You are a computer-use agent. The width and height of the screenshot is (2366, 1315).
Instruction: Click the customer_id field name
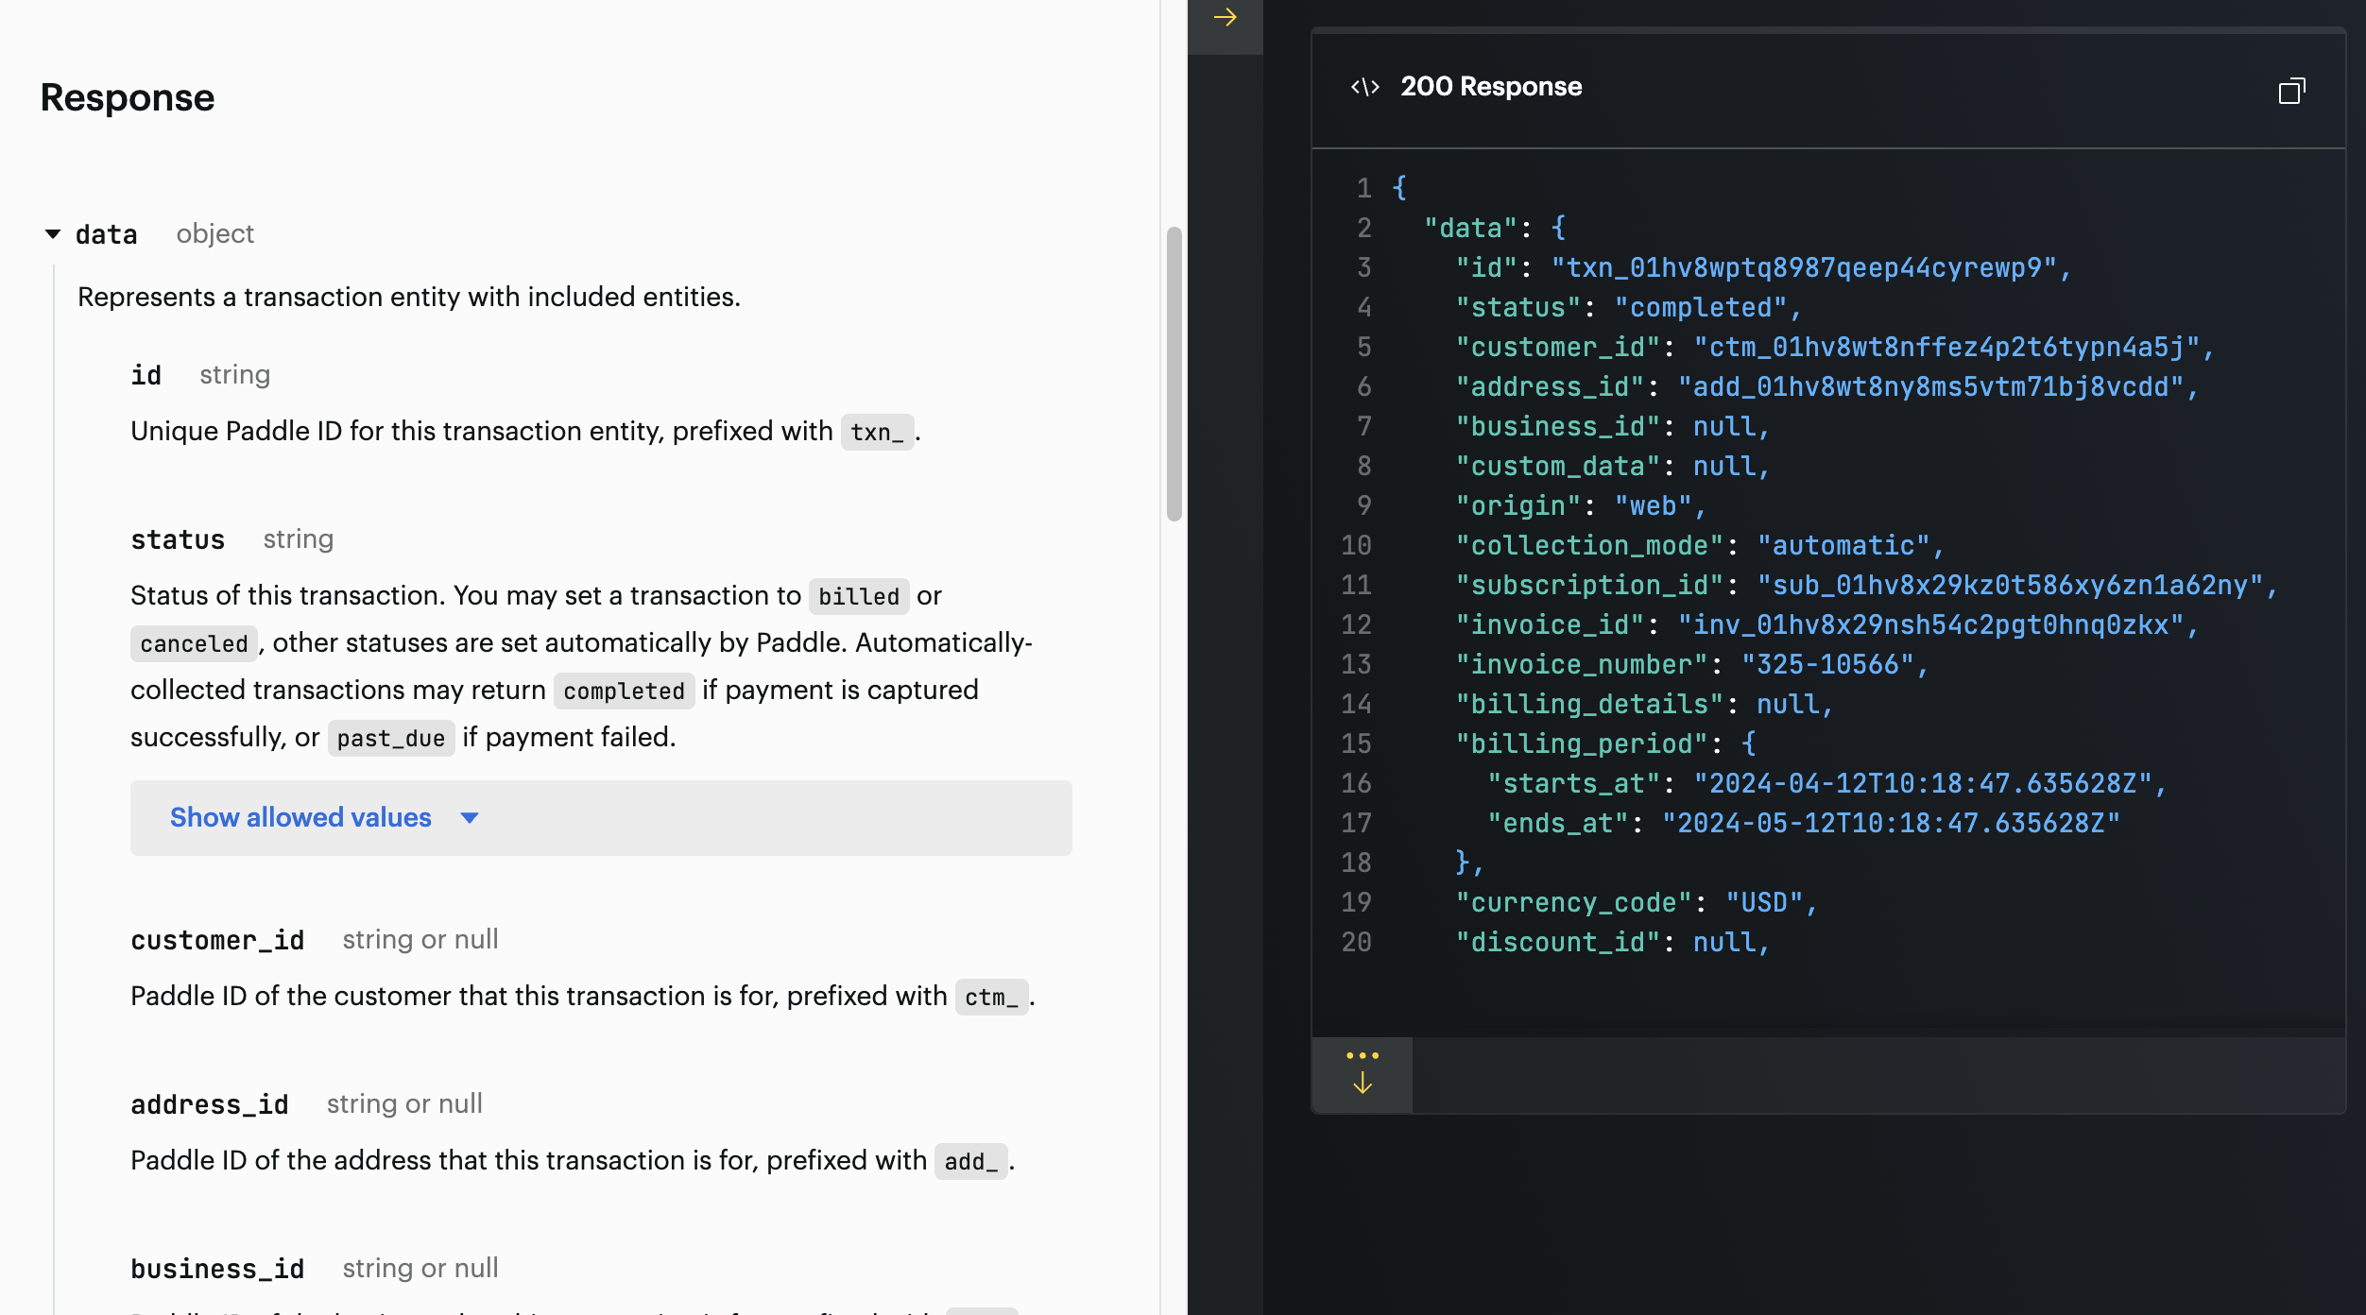point(217,940)
